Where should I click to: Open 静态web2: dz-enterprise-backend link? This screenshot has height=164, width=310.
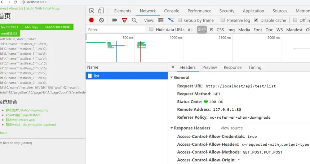31,125
